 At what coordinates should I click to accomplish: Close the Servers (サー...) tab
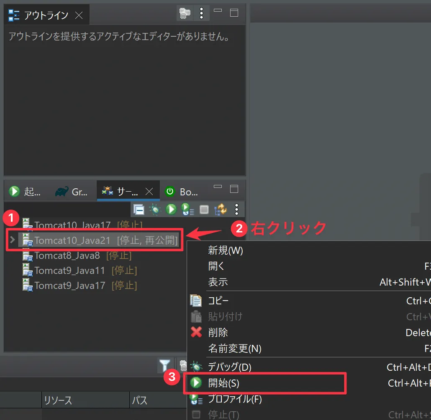click(149, 191)
